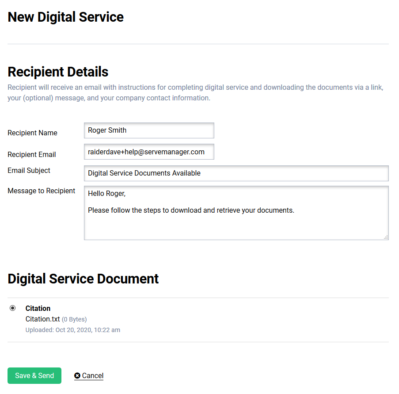Screen dimensions: 399x394
Task: Select the Citation document radio button
Action: coord(12,308)
